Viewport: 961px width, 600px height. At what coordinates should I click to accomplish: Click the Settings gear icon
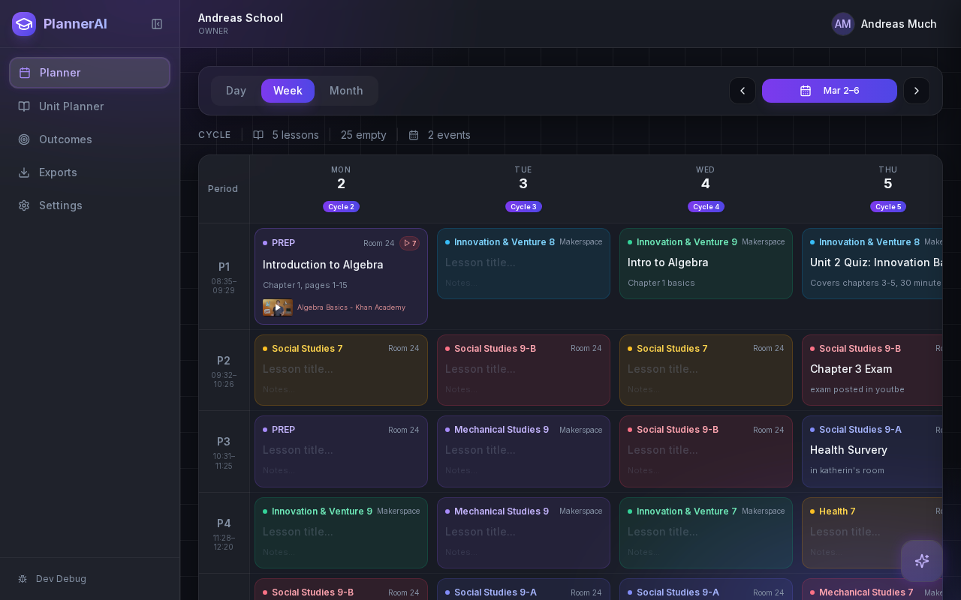tap(24, 205)
